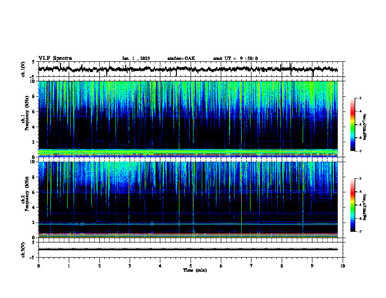Click the "start UT = 9:50:0" header text
The image size is (386, 298).
(235, 58)
